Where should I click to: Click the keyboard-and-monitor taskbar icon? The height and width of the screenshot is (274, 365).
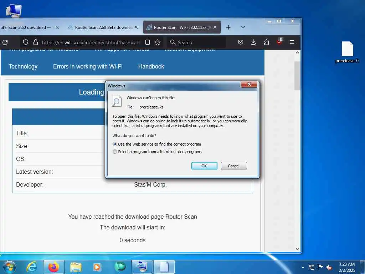(x=142, y=267)
